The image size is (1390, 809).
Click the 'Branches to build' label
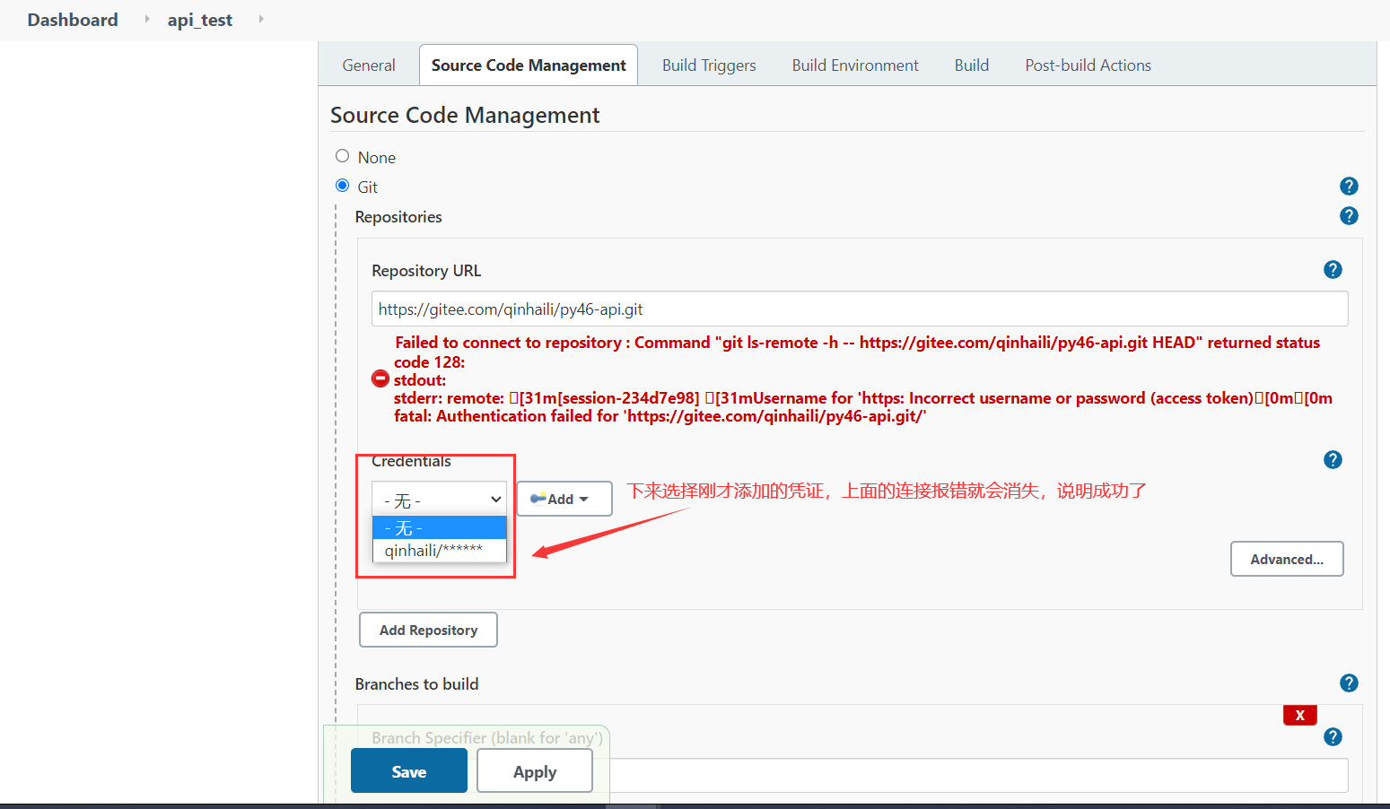(416, 684)
